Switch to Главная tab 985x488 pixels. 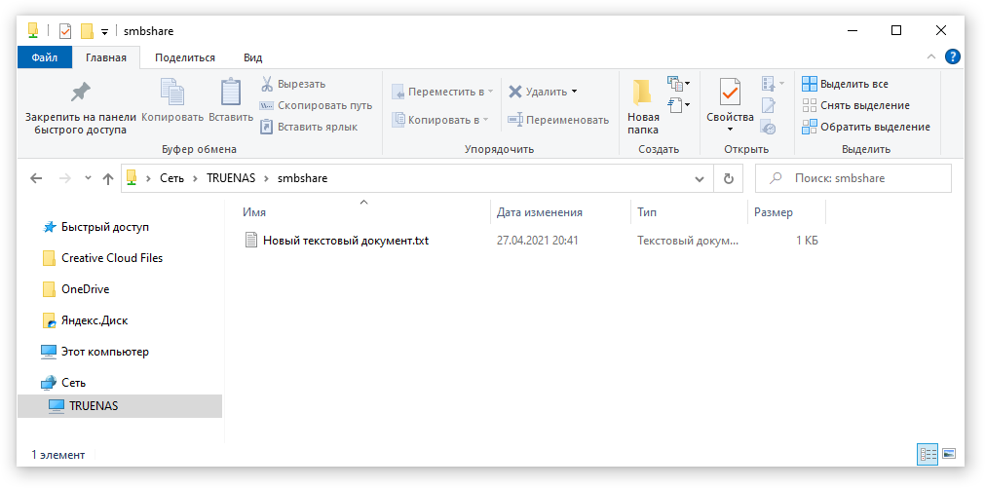tap(105, 57)
